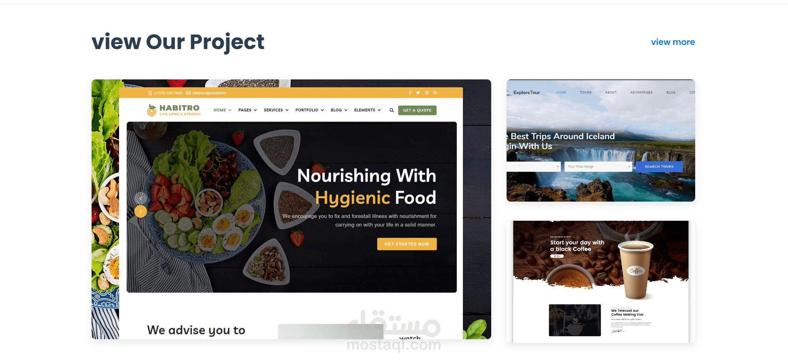Open the coffee website project thumbnail

601,282
